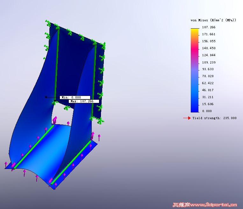
Task: Click legend value 78.028
Action: tap(208, 76)
